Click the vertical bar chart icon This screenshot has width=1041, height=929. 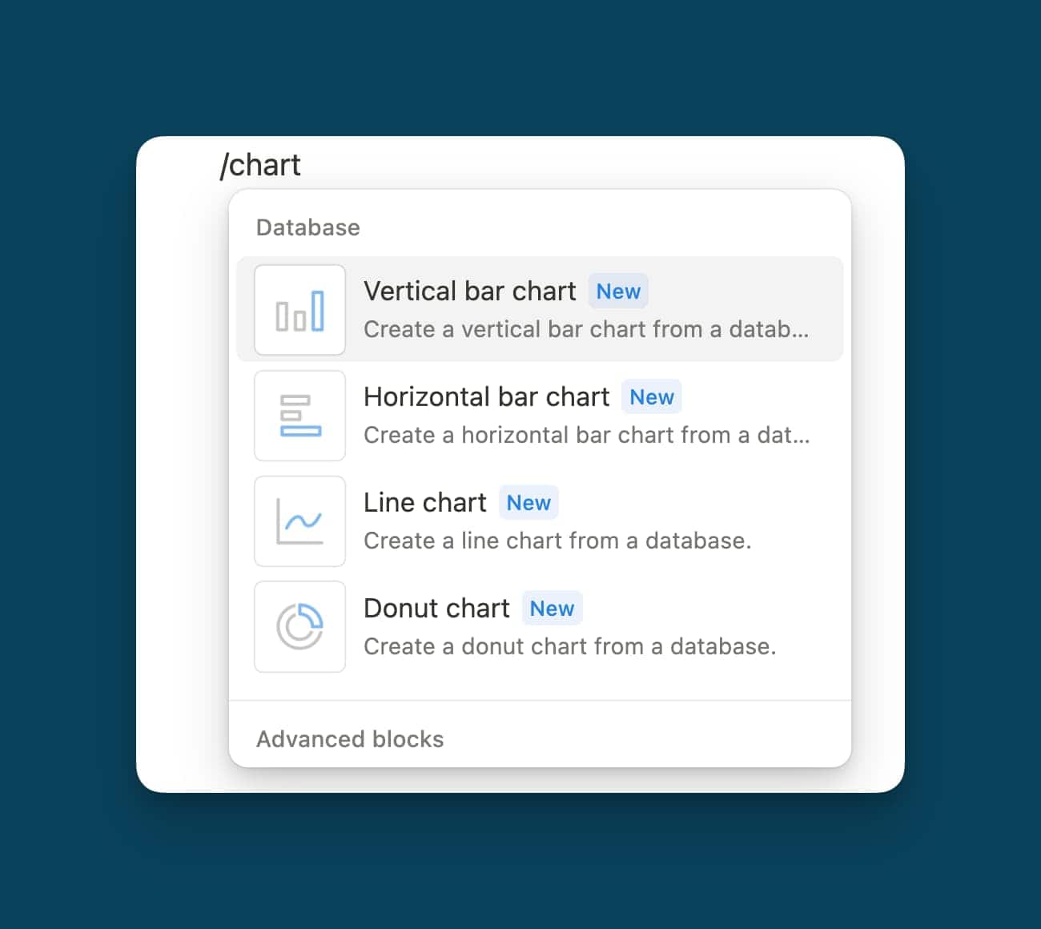pos(299,310)
